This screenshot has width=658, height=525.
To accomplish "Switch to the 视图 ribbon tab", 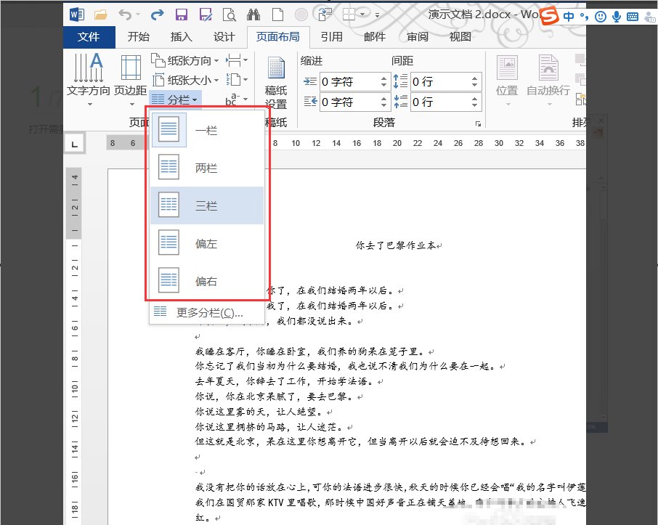I will pyautogui.click(x=460, y=37).
